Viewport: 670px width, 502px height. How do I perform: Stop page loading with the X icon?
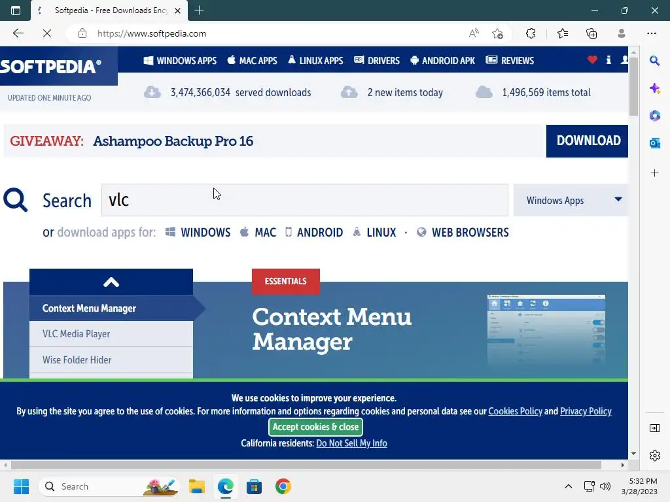(x=47, y=33)
